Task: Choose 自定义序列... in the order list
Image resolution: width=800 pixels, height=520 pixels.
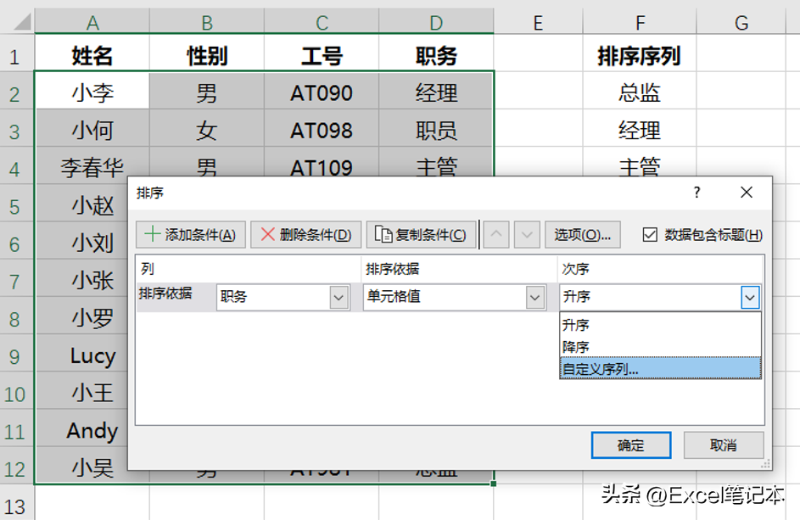Action: (660, 368)
